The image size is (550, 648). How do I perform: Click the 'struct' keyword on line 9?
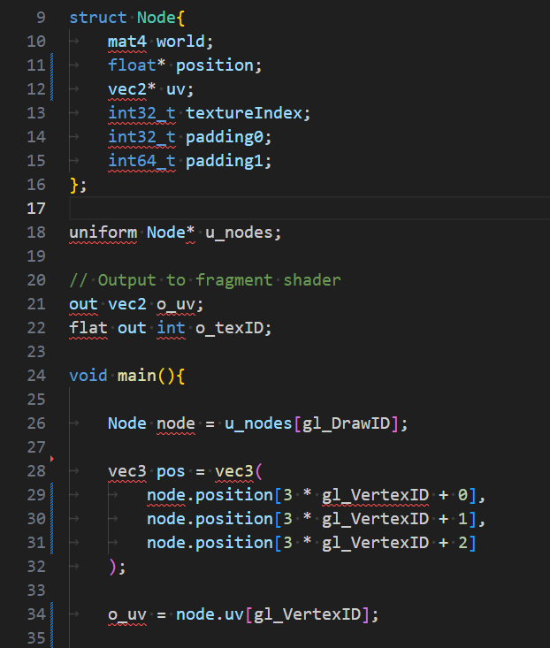(x=98, y=18)
